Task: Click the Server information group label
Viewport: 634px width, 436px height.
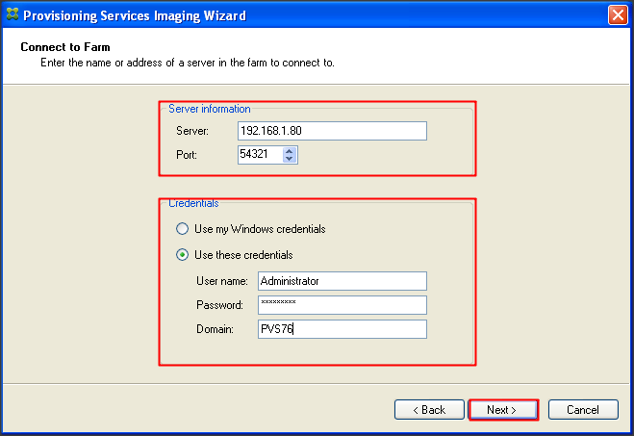Action: [209, 109]
